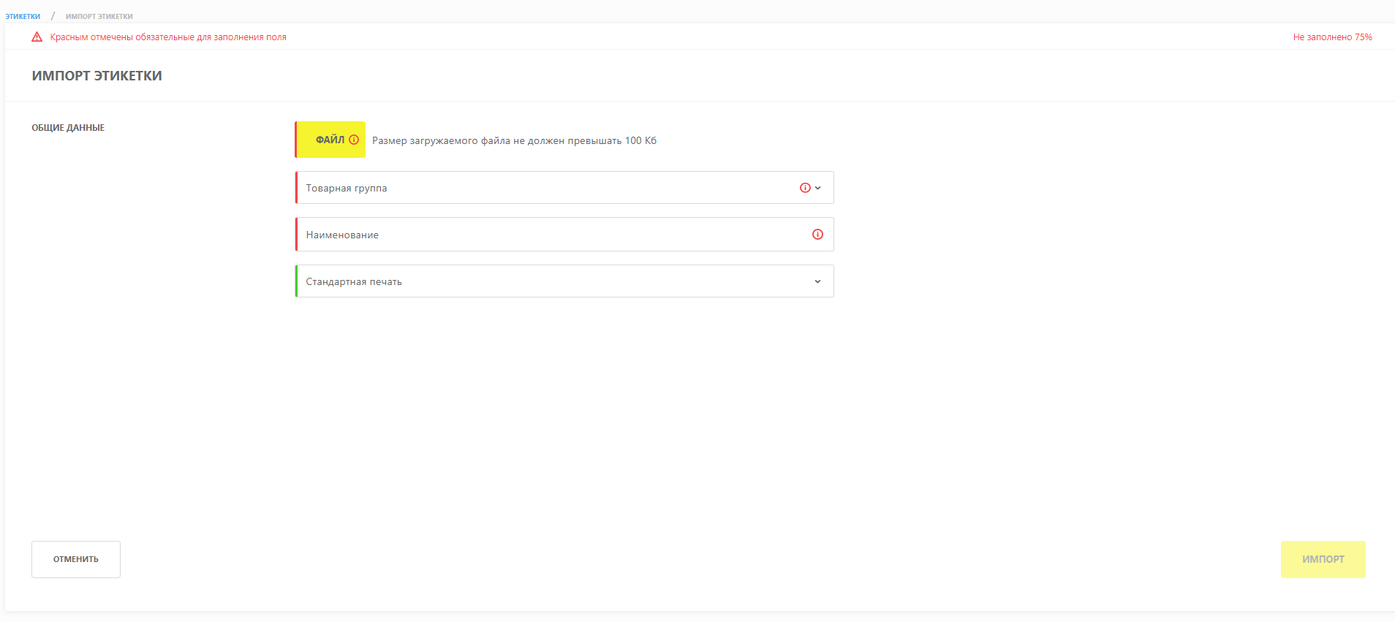
Task: Click the info icon in Товарная группа field
Action: 805,188
